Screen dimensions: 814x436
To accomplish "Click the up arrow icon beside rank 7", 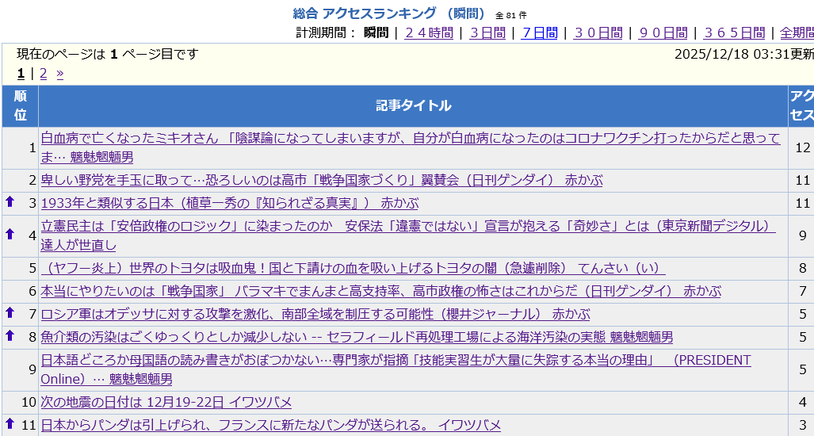I will click(10, 312).
